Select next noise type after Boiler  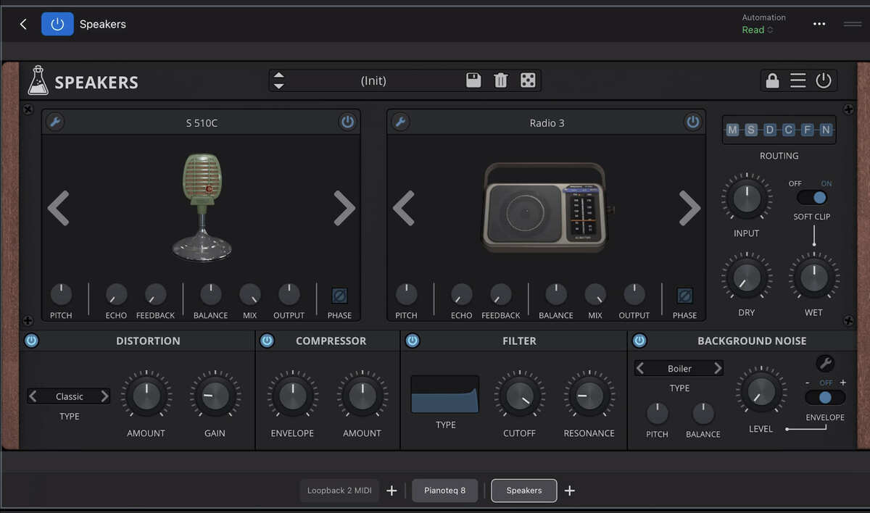717,368
